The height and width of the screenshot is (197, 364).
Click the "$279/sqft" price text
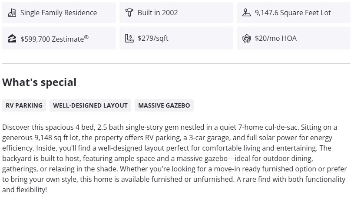(153, 39)
